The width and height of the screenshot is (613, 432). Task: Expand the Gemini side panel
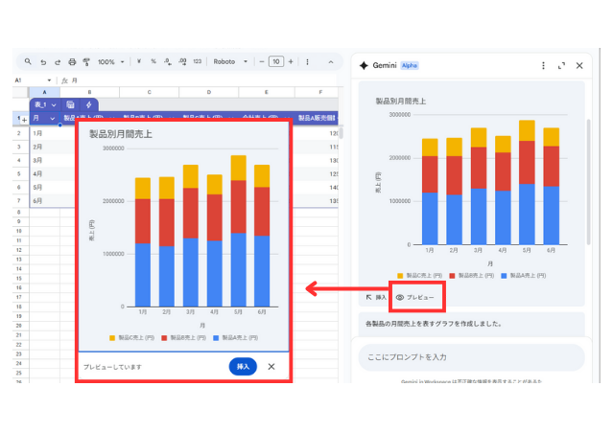tap(561, 65)
